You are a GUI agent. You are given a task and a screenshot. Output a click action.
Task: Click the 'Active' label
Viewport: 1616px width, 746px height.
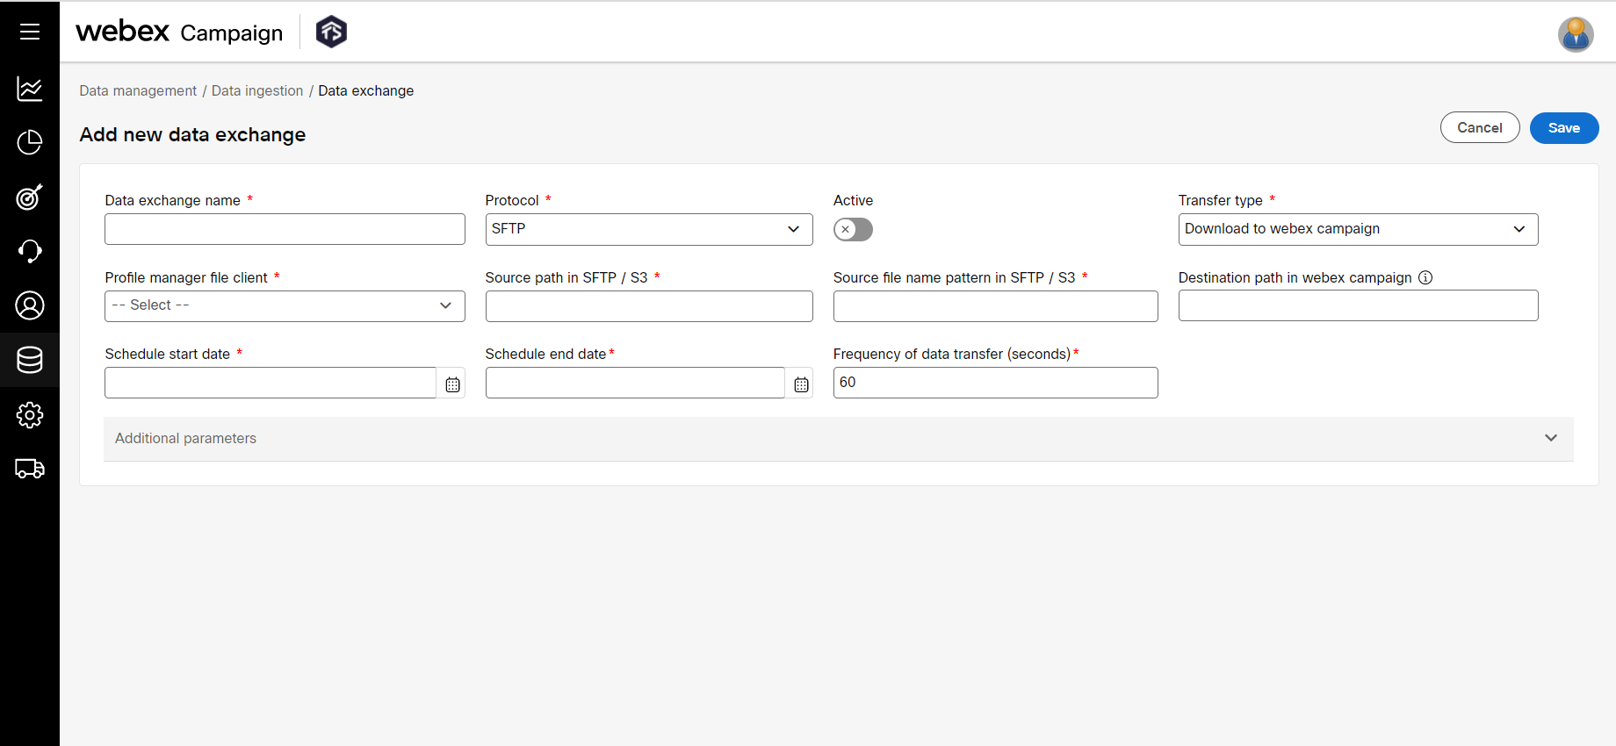click(853, 200)
